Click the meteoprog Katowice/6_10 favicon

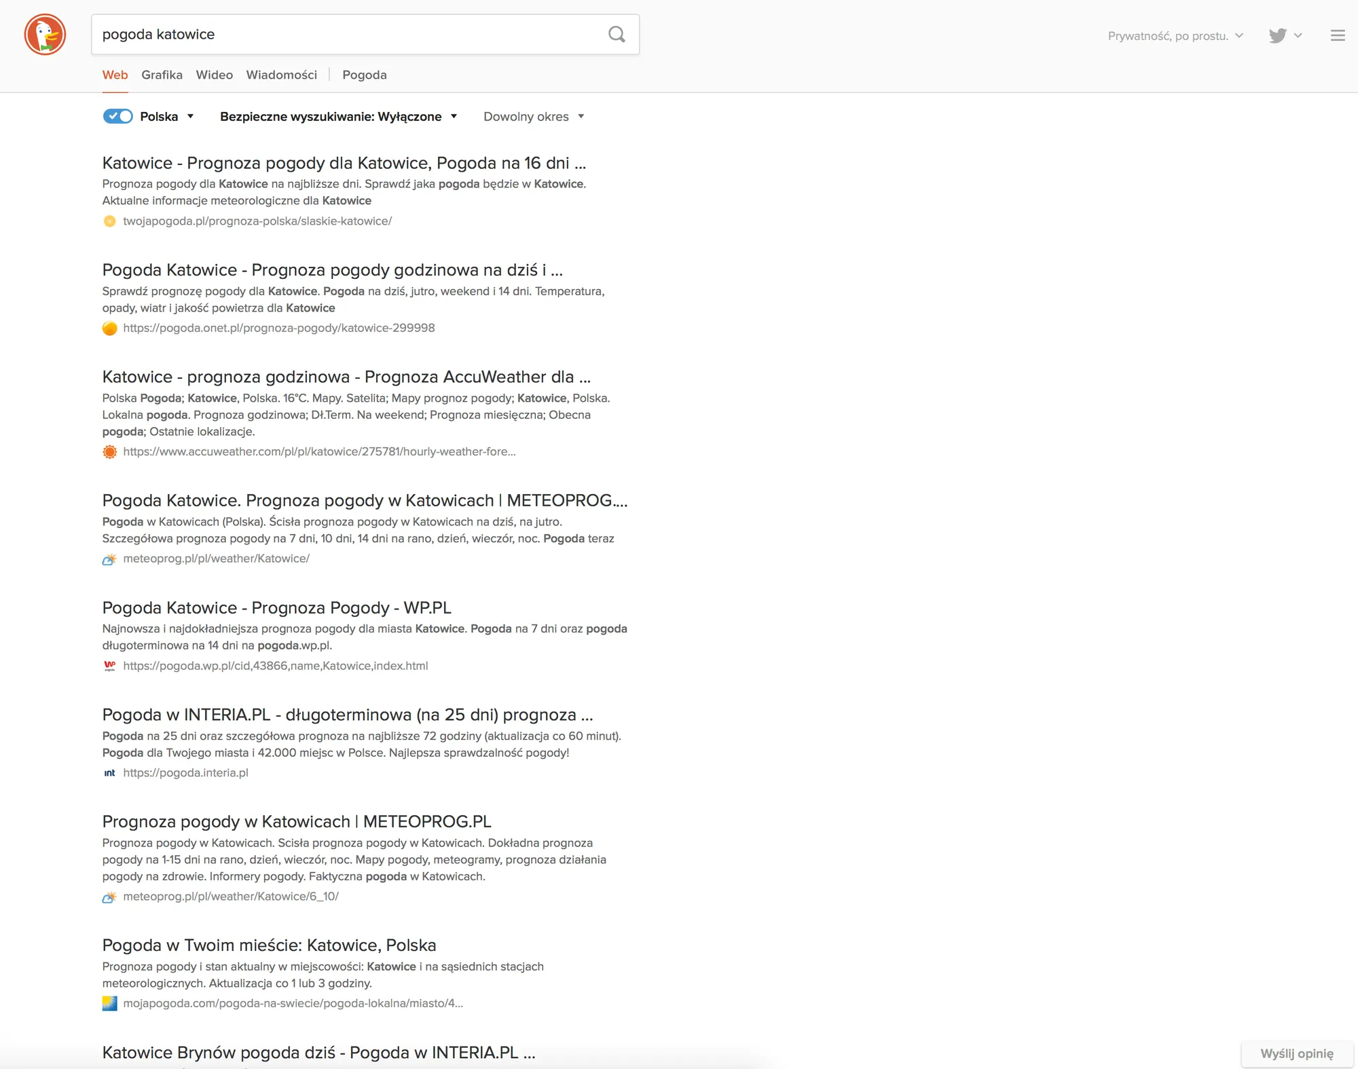[x=109, y=897]
